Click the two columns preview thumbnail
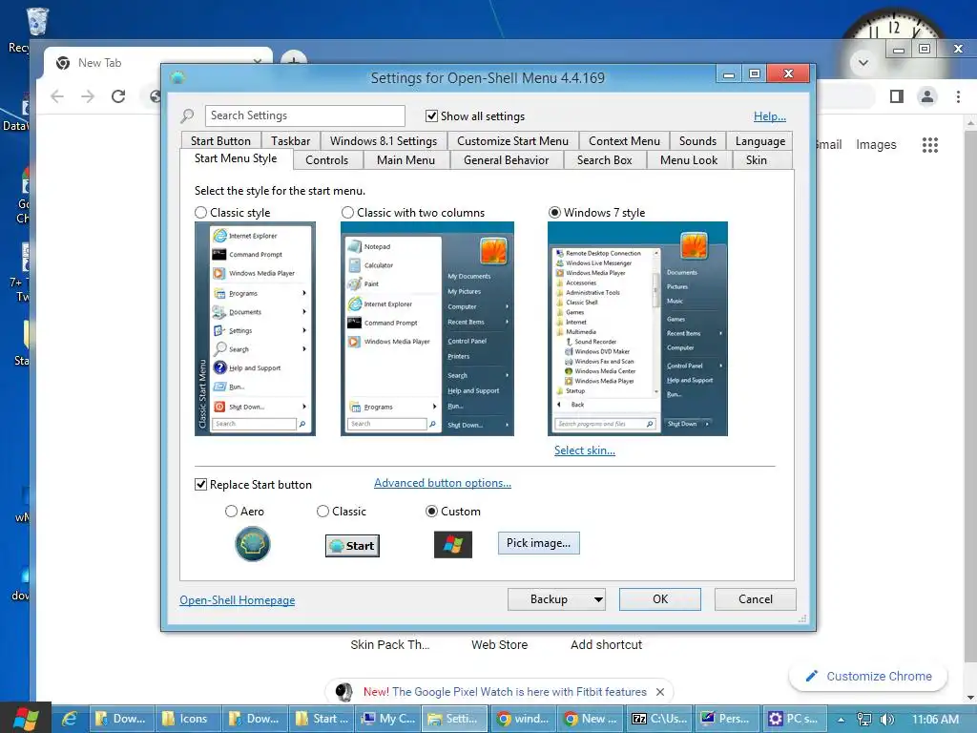977x733 pixels. point(427,328)
